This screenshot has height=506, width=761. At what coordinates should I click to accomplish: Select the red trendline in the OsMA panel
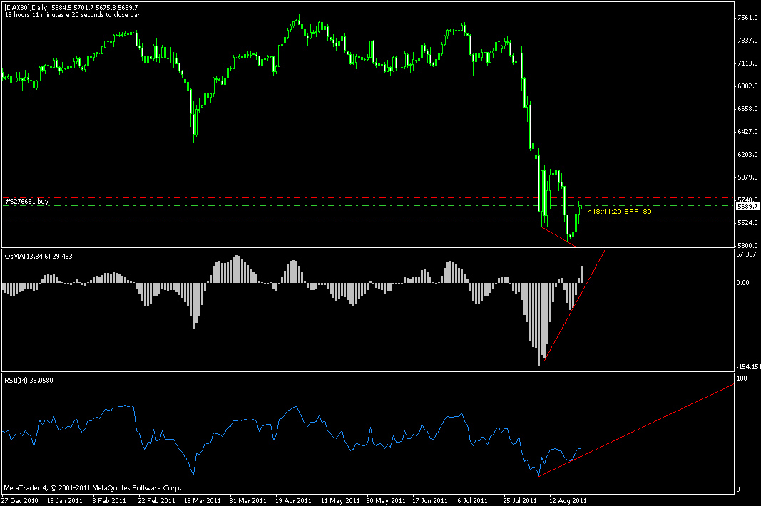[575, 305]
